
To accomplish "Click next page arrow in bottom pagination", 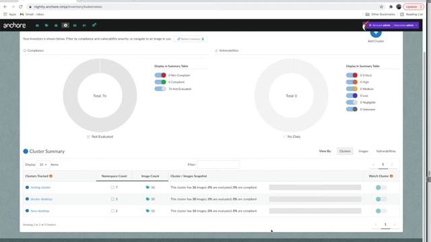I will point(395,225).
